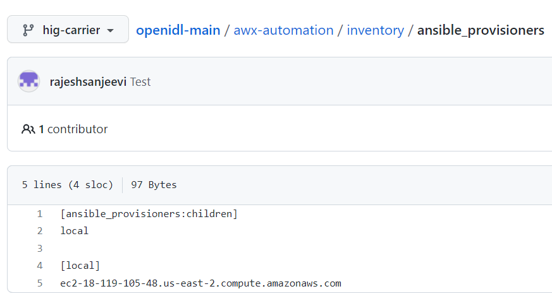The image size is (552, 296).
Task: Select line number 2
Action: [40, 231]
